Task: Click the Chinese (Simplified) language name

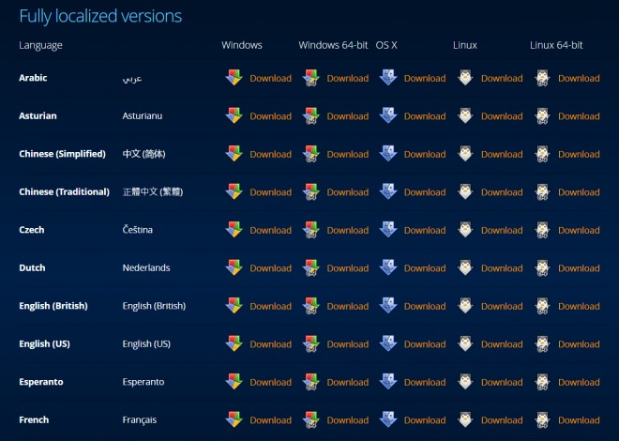Action: point(62,154)
